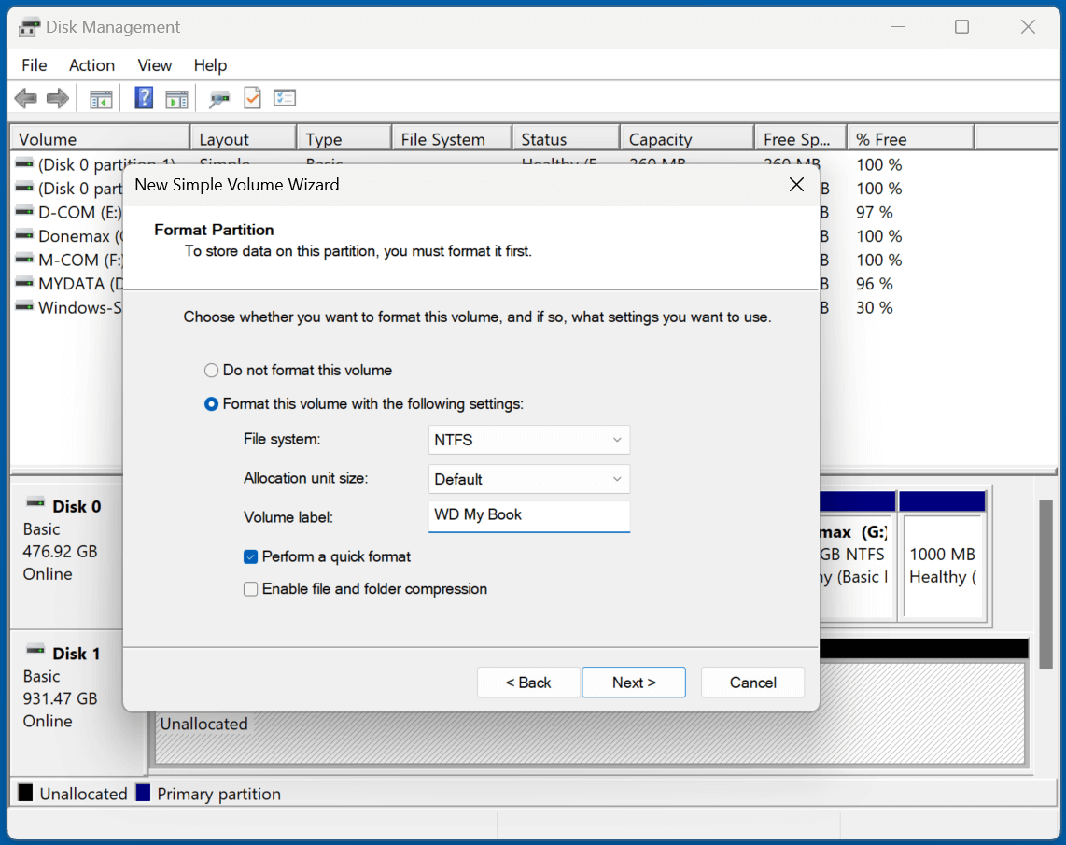Click the Disk 1 drive icon
The image size is (1066, 845).
pos(37,653)
